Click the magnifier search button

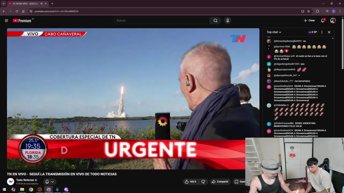(x=216, y=21)
